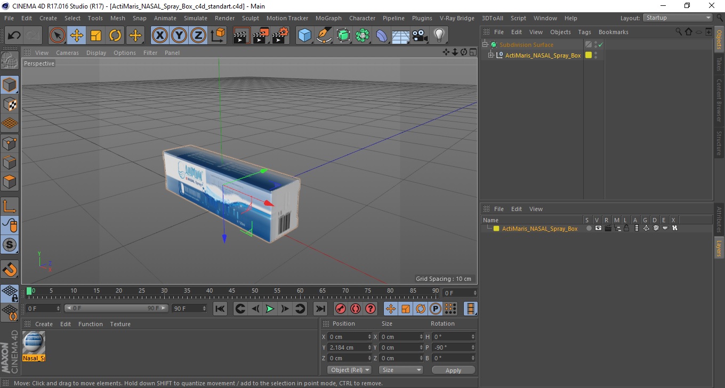The width and height of the screenshot is (725, 388).
Task: Toggle Z axis lock
Action: pos(198,36)
